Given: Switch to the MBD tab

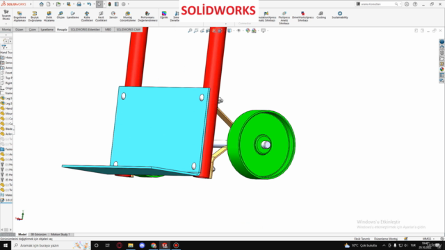Looking at the screenshot, I should tap(108, 29).
